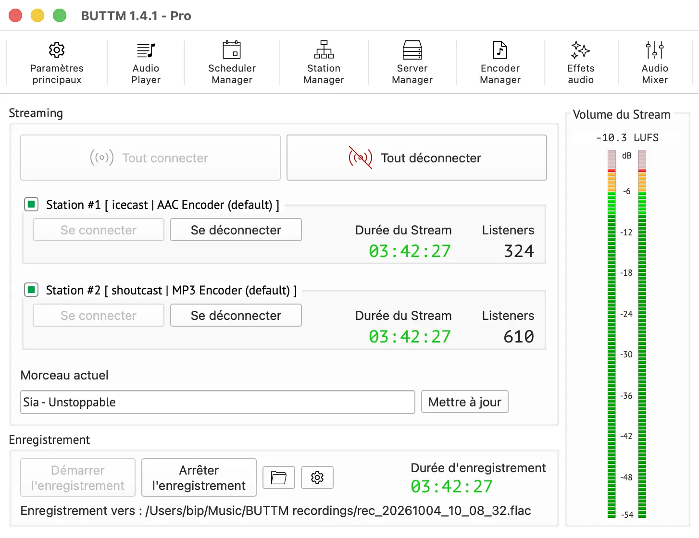Click Mettre à jour to update song
The image size is (699, 538).
tap(465, 402)
